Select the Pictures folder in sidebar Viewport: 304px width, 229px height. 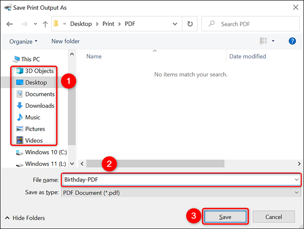pyautogui.click(x=35, y=129)
